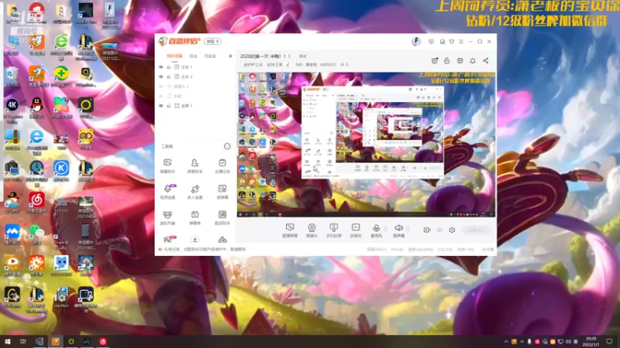Image resolution: width=620 pixels, height=348 pixels.
Task: Open the Windows Start menu
Action: pyautogui.click(x=8, y=341)
